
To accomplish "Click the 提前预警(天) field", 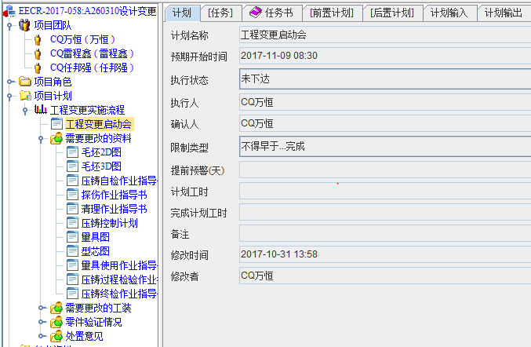I will pyautogui.click(x=385, y=170).
